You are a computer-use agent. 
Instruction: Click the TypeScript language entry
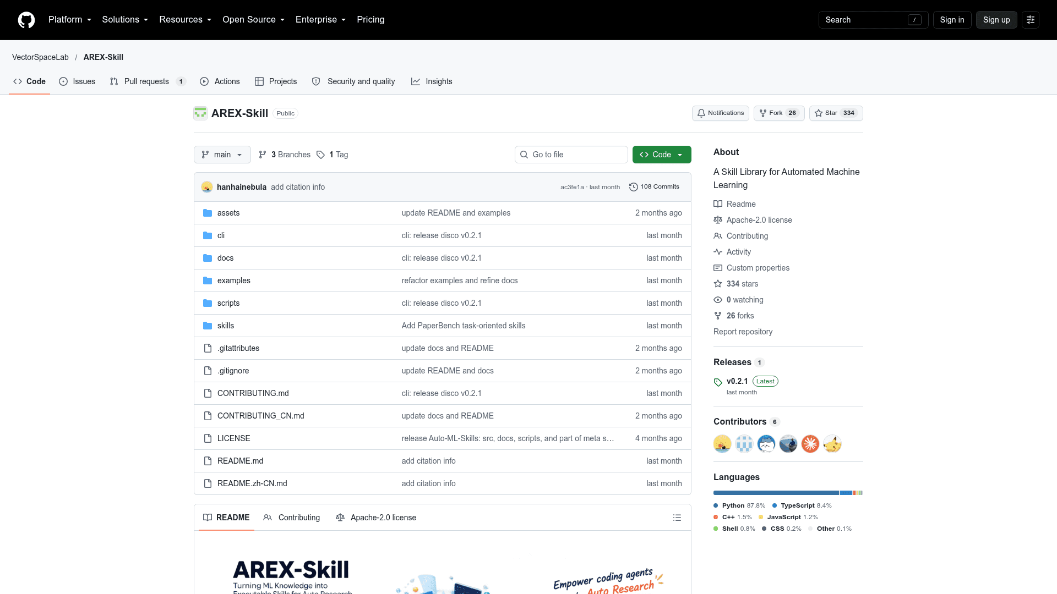coord(802,505)
